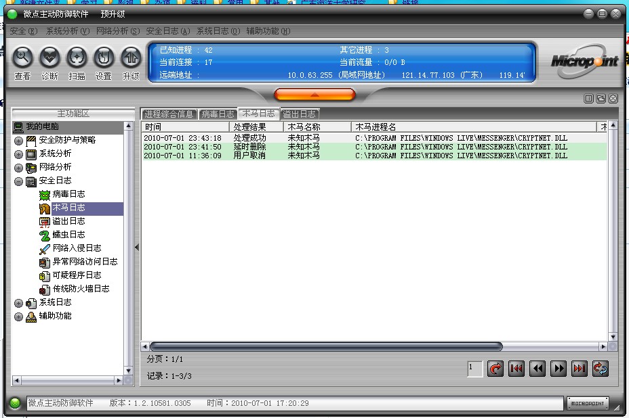Open 溢出日志 from the sidebar
This screenshot has width=629, height=418.
coord(68,221)
